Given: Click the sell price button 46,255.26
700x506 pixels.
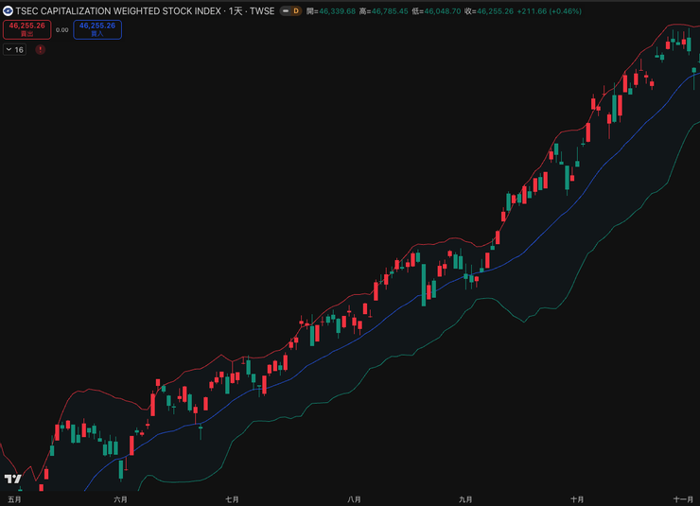Looking at the screenshot, I should coord(26,29).
